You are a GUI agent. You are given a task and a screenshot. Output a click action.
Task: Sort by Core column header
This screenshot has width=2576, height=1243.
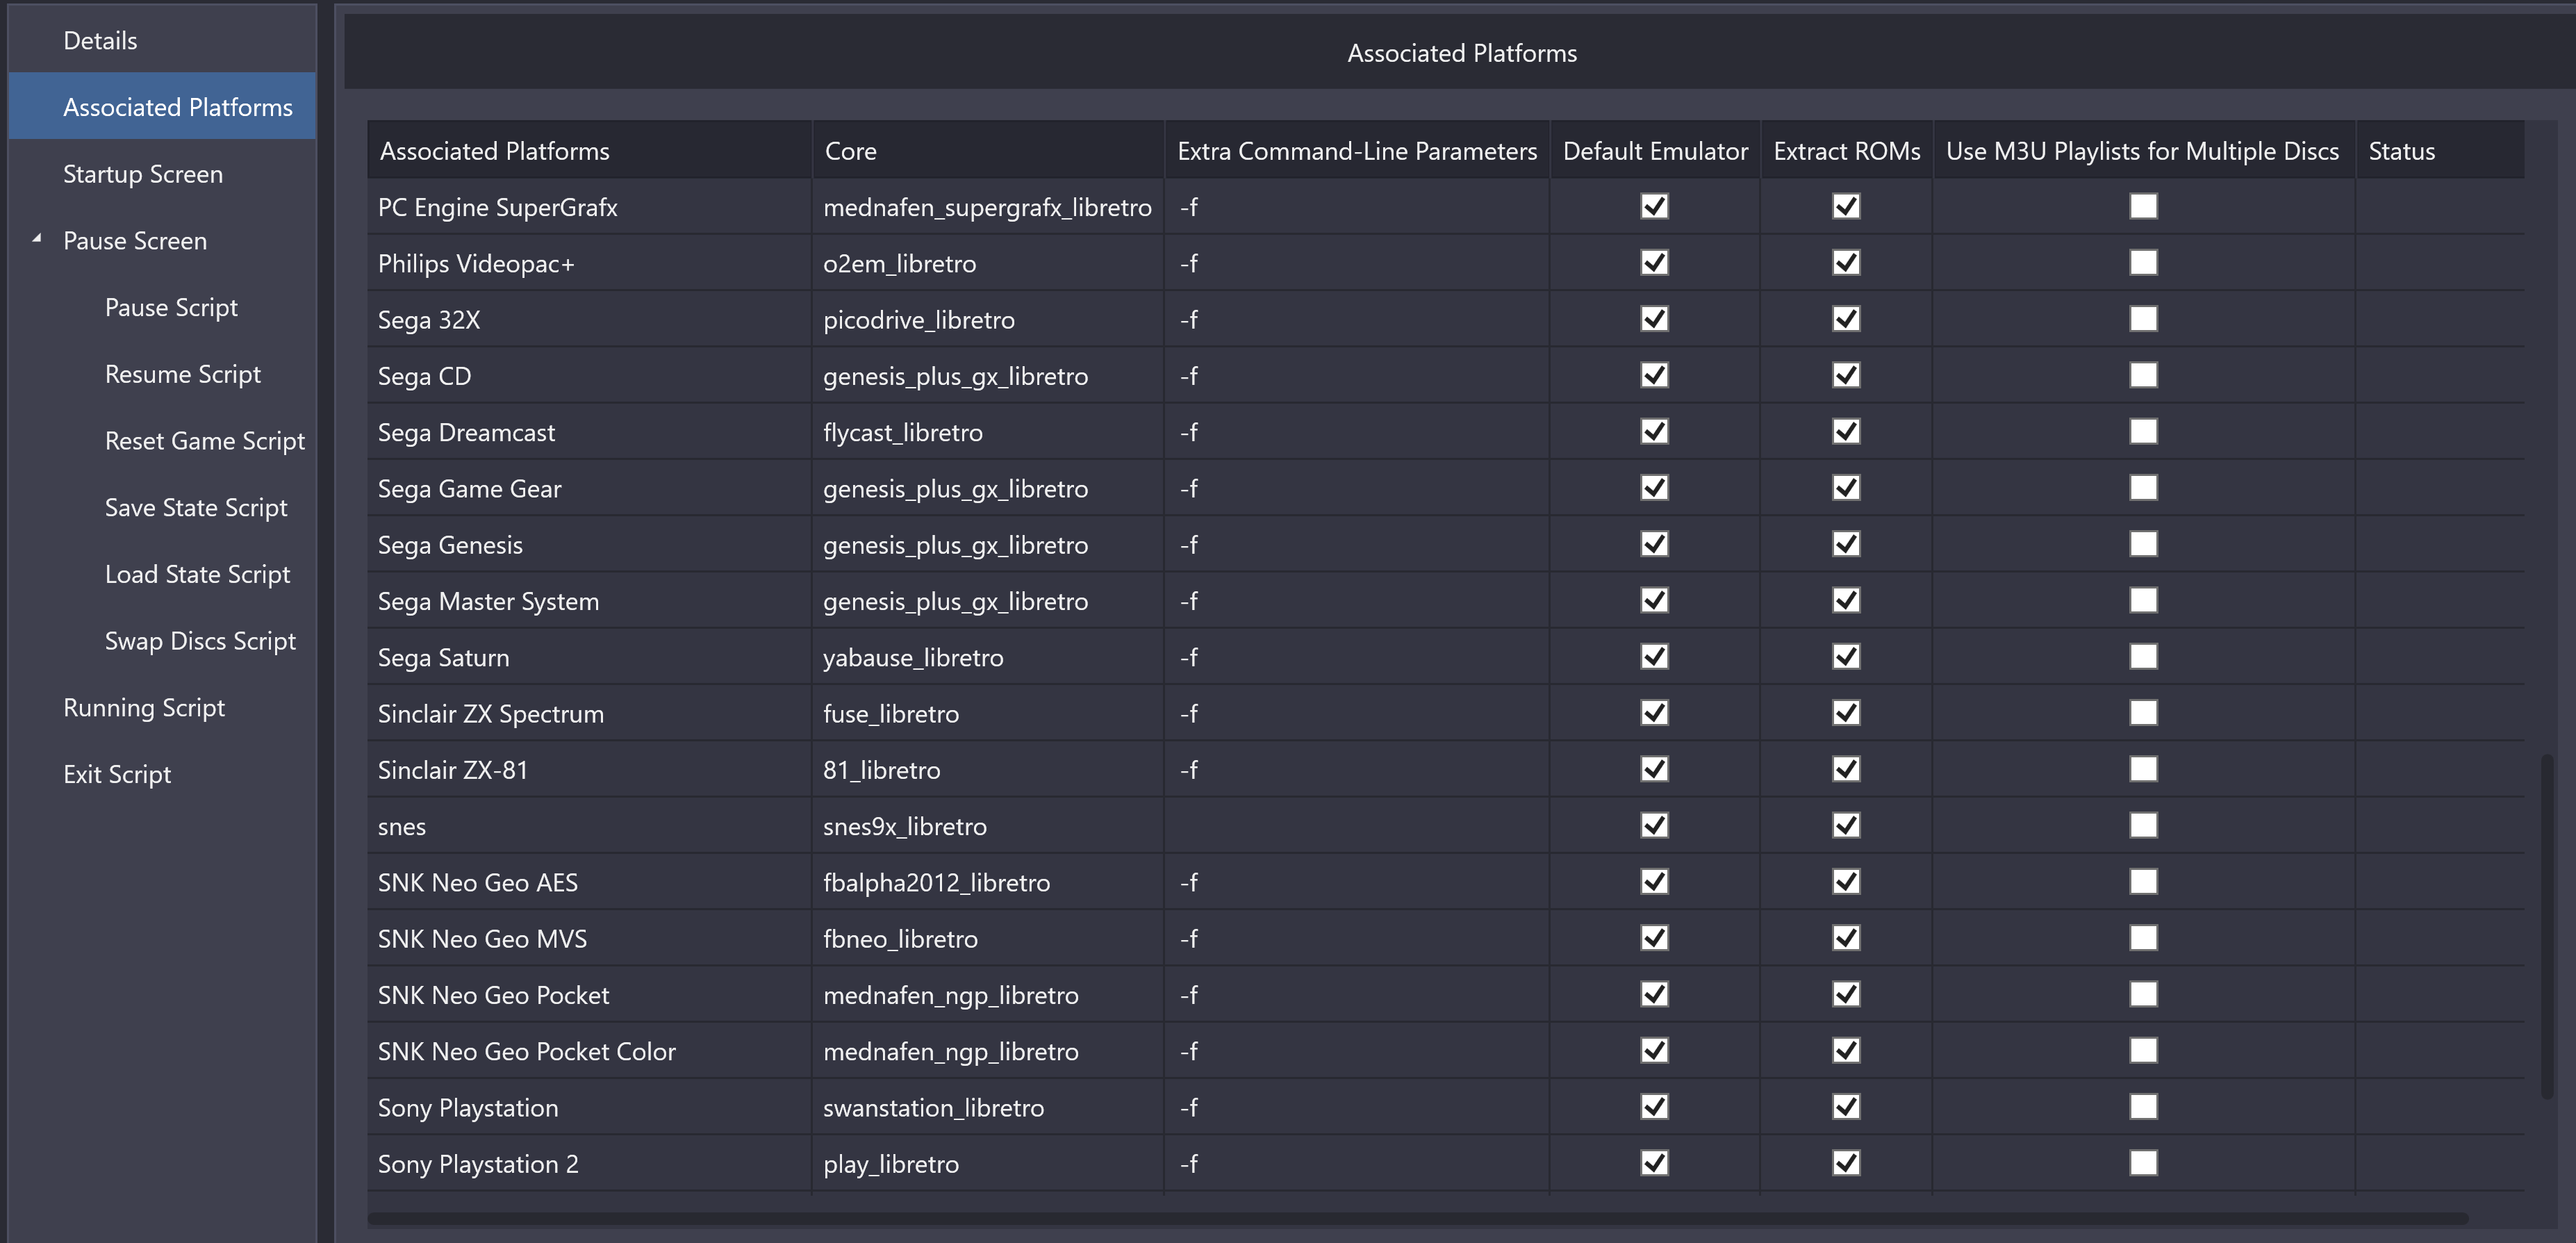click(x=988, y=150)
